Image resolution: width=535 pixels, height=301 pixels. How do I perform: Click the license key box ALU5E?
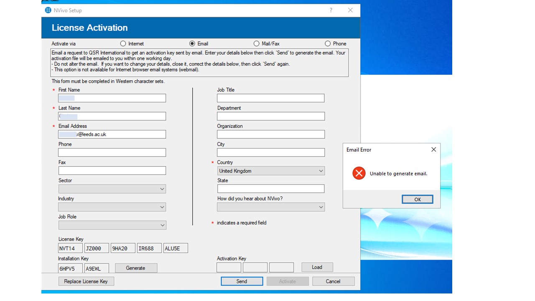point(176,248)
